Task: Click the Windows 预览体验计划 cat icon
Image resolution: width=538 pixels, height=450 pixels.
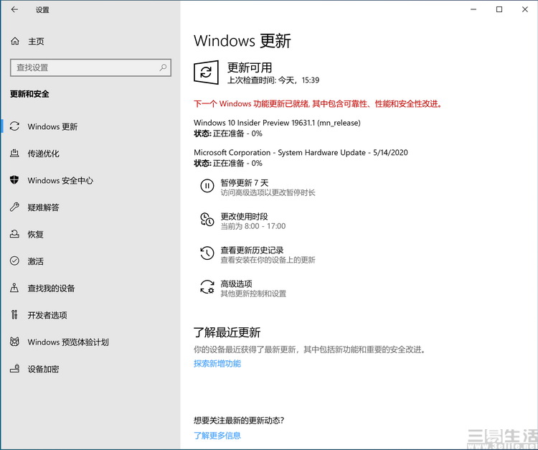Action: click(x=14, y=342)
